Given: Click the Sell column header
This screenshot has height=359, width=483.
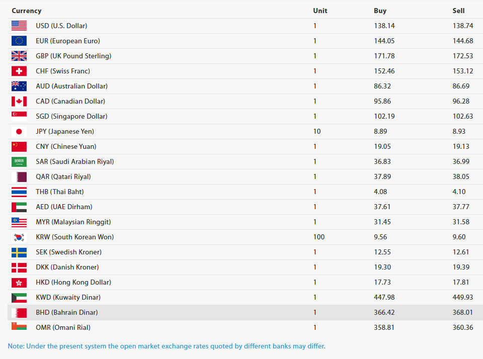Looking at the screenshot, I should coord(458,11).
